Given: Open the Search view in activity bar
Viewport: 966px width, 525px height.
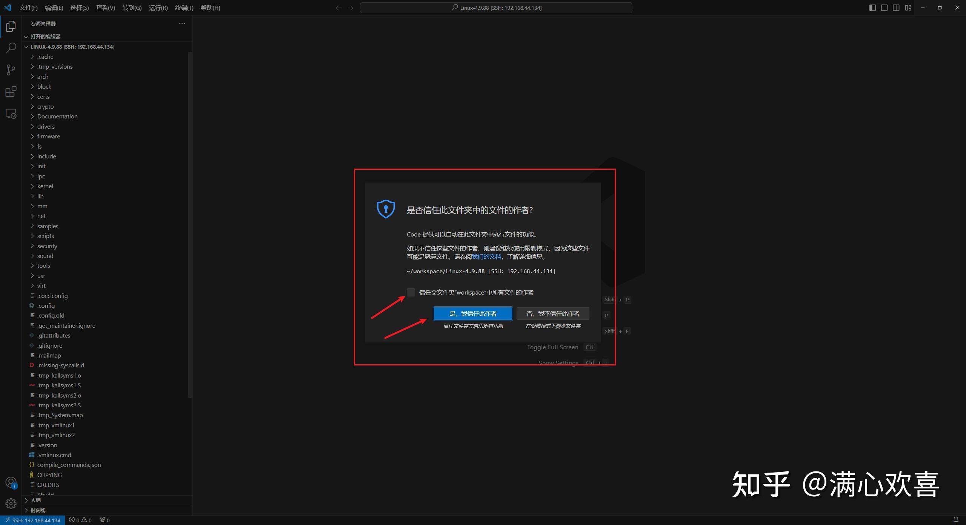Looking at the screenshot, I should point(11,48).
